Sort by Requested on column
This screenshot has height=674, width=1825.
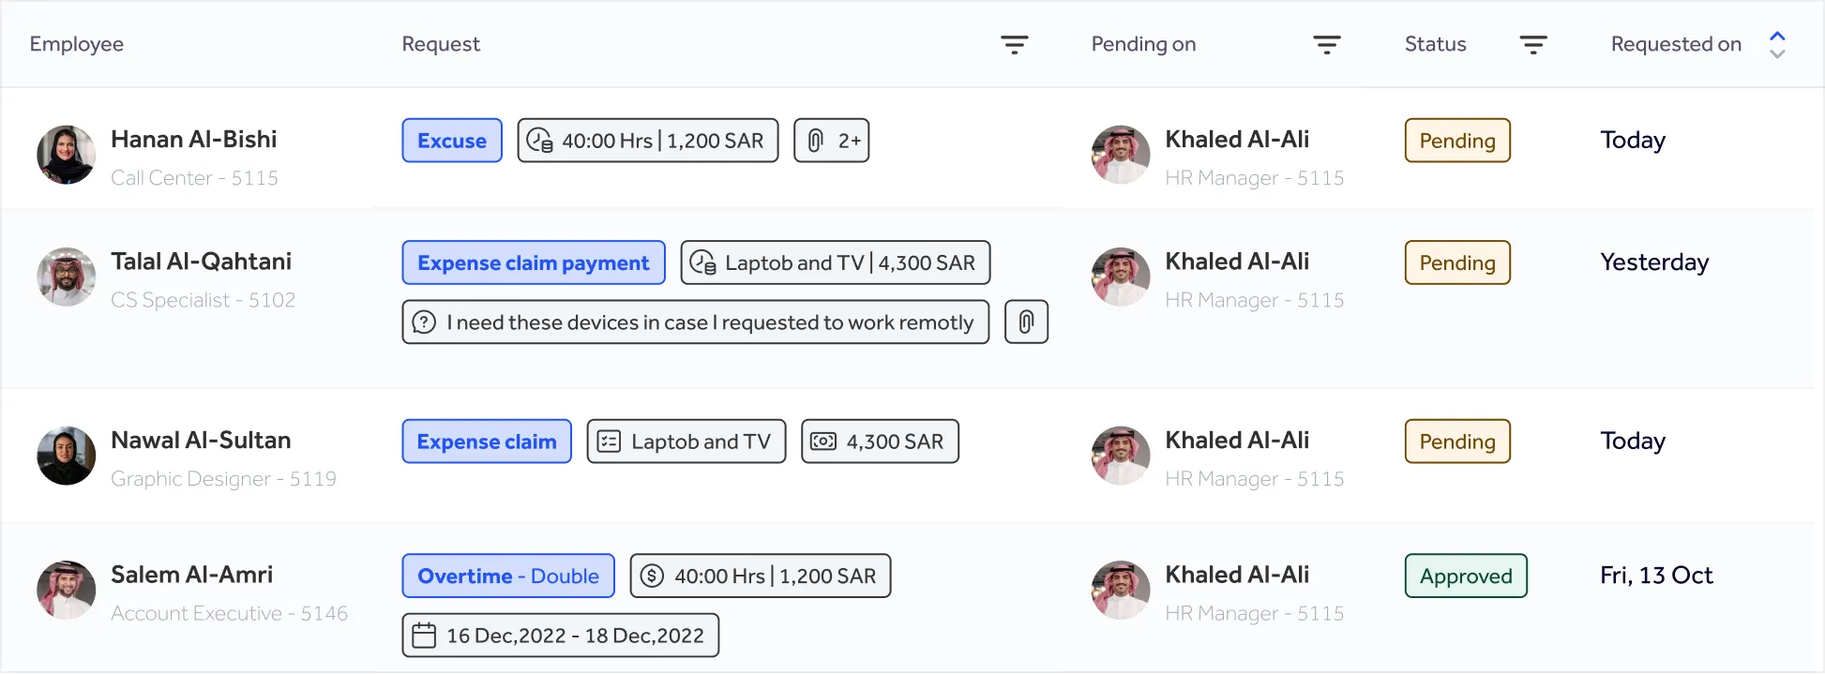click(x=1776, y=44)
